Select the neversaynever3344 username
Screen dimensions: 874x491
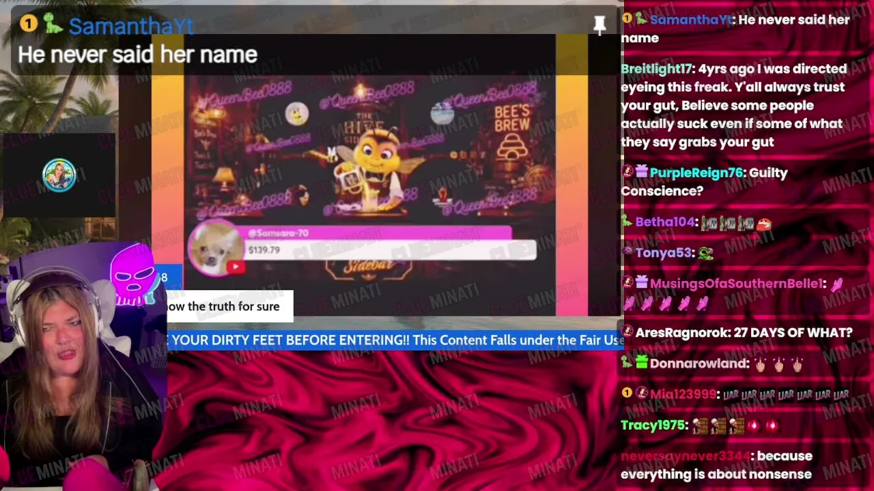[685, 456]
